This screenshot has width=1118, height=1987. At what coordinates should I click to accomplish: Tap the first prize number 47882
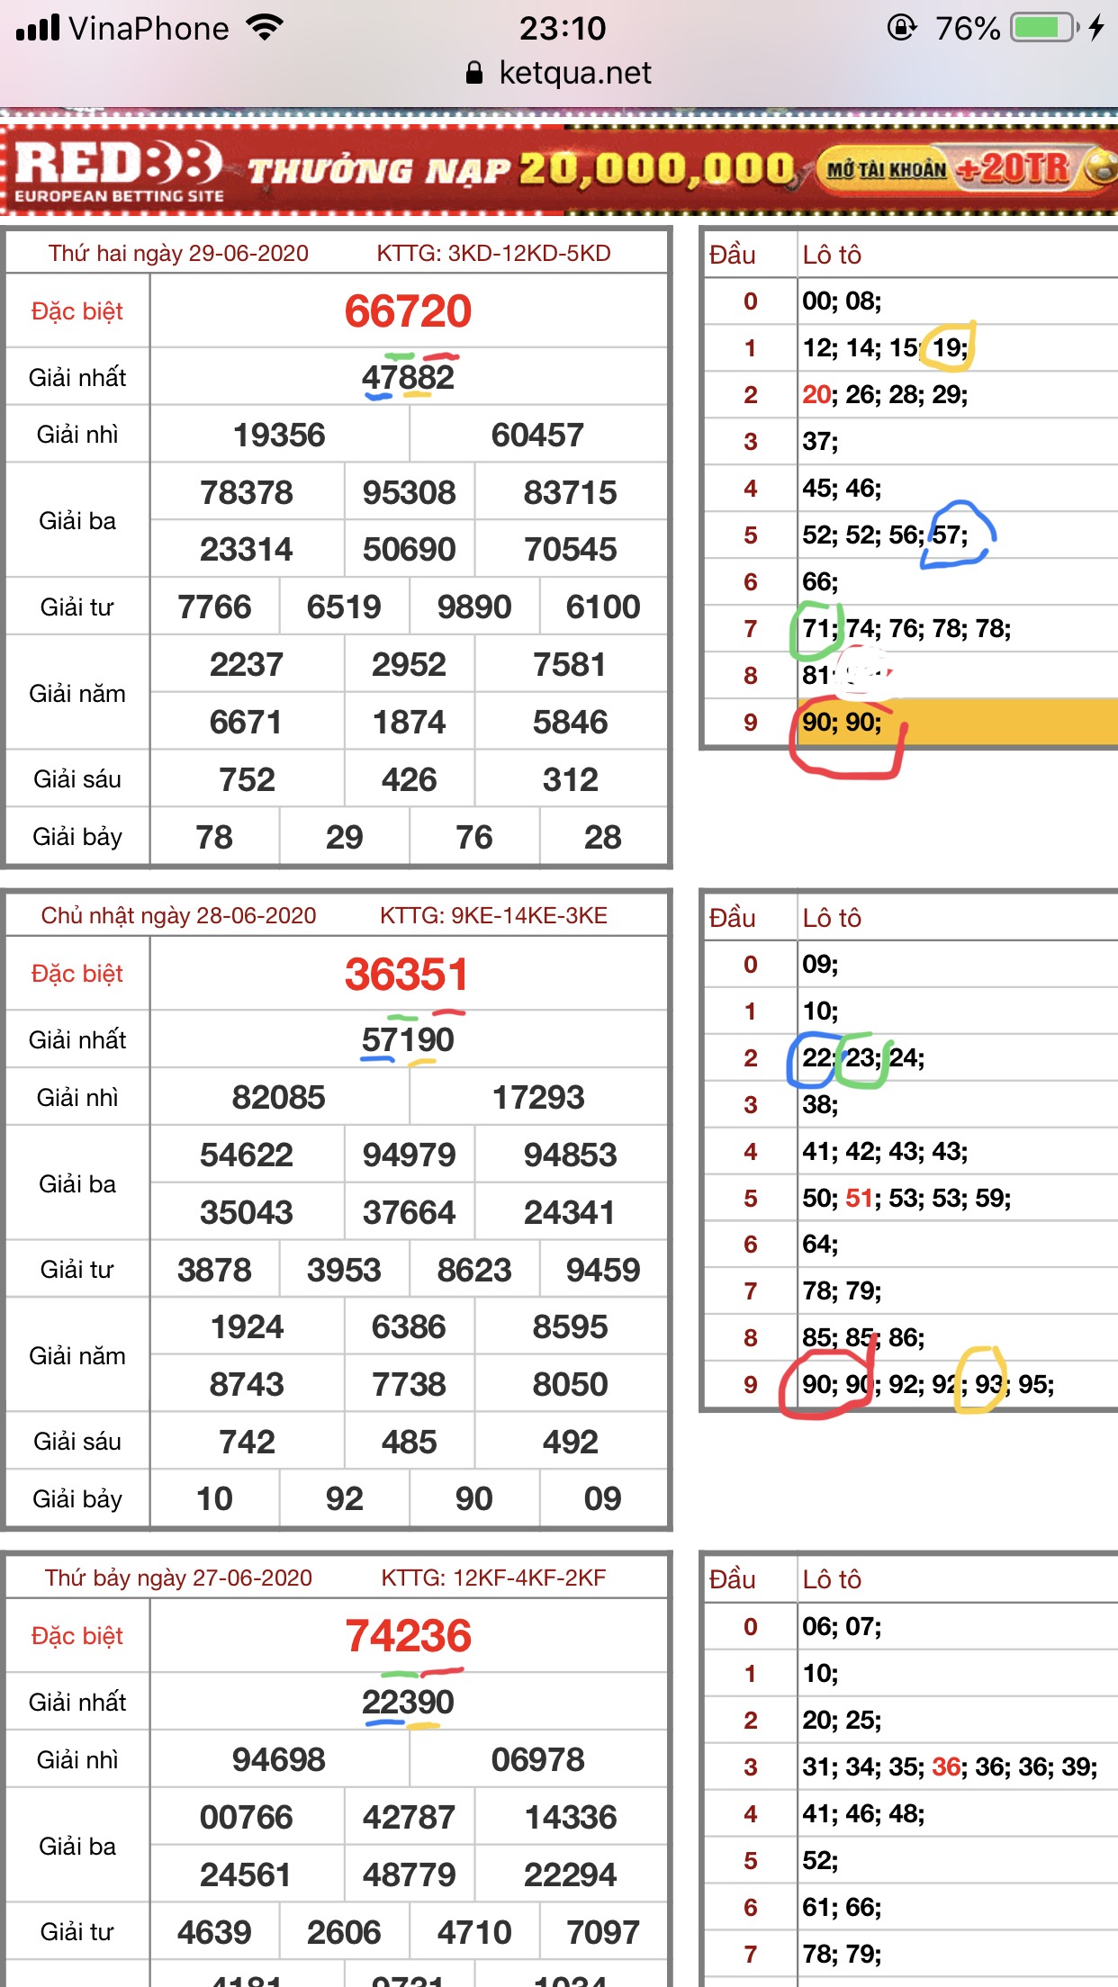(x=408, y=377)
